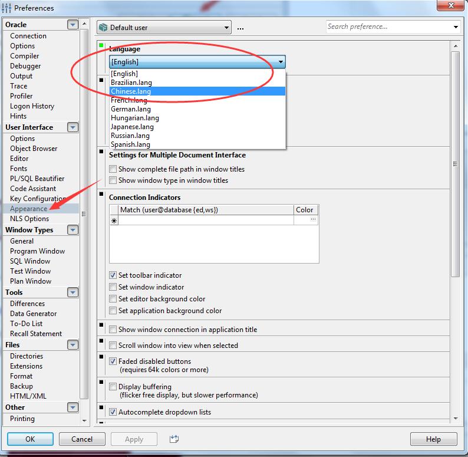Select Chinese.lang from the language list

131,91
